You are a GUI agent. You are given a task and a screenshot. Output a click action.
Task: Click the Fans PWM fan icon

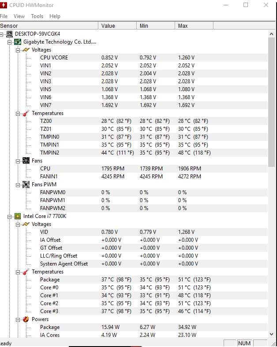pos(26,185)
